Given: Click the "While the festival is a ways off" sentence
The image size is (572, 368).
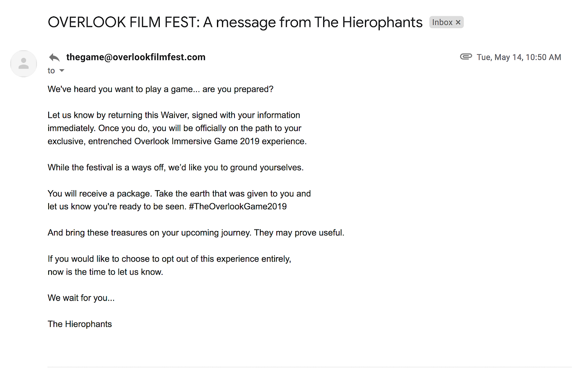Looking at the screenshot, I should pyautogui.click(x=175, y=168).
